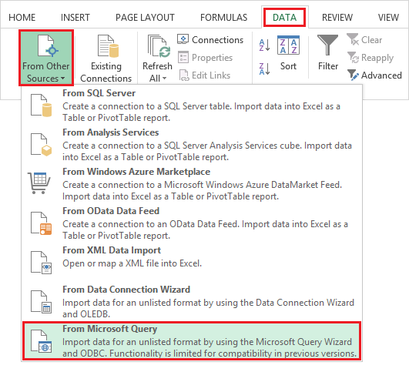Click the Existing Connections icon

[108, 46]
